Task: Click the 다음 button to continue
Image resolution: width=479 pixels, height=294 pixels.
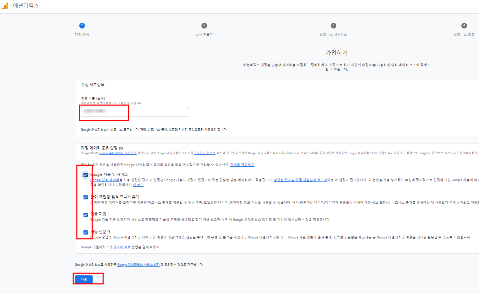Action: tap(83, 279)
